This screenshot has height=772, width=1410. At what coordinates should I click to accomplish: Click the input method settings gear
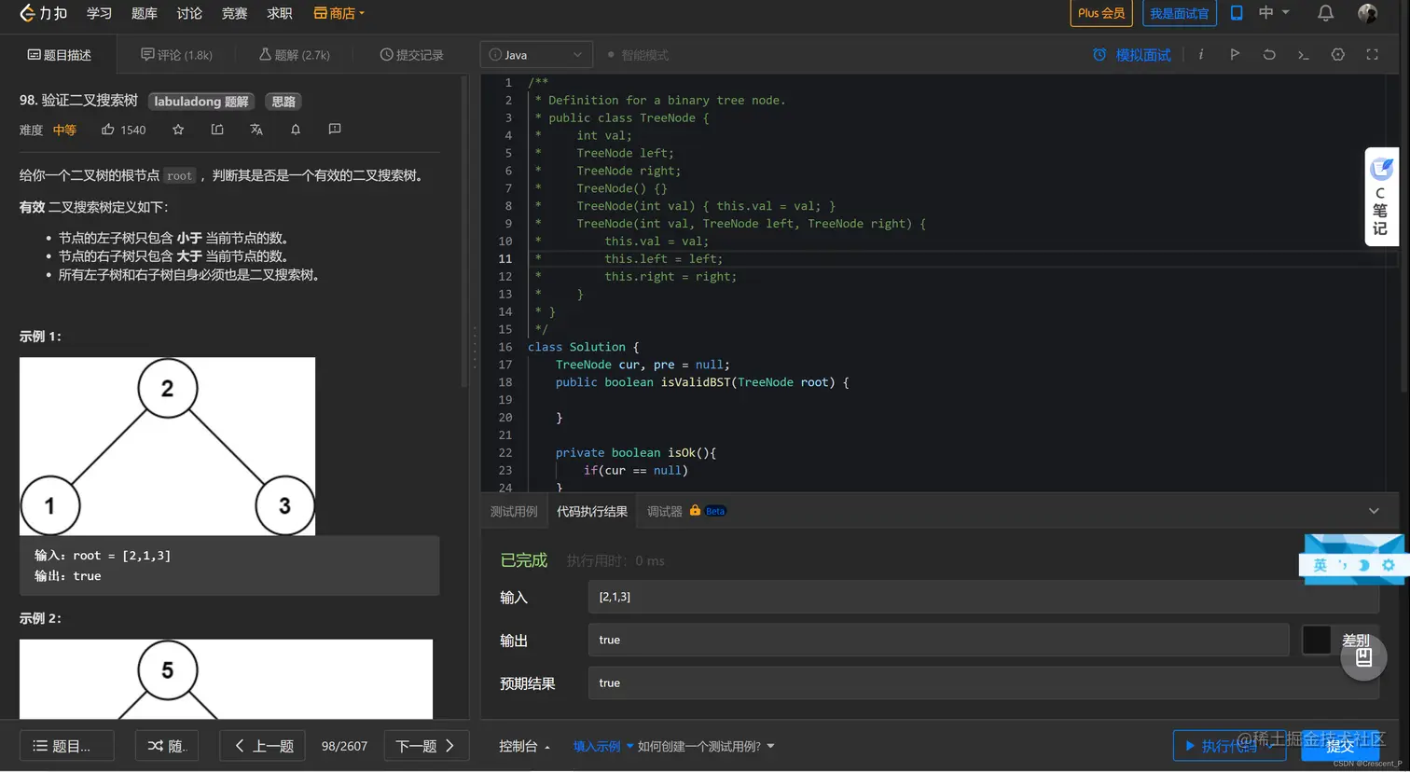coord(1389,565)
